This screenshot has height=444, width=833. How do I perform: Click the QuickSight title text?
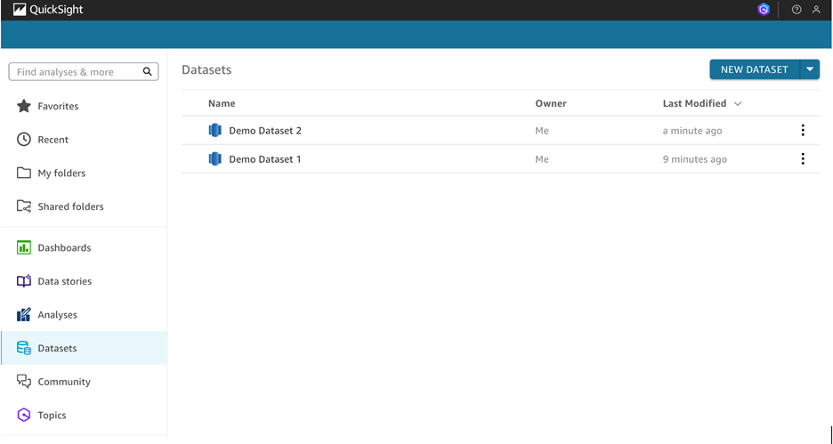(x=56, y=10)
